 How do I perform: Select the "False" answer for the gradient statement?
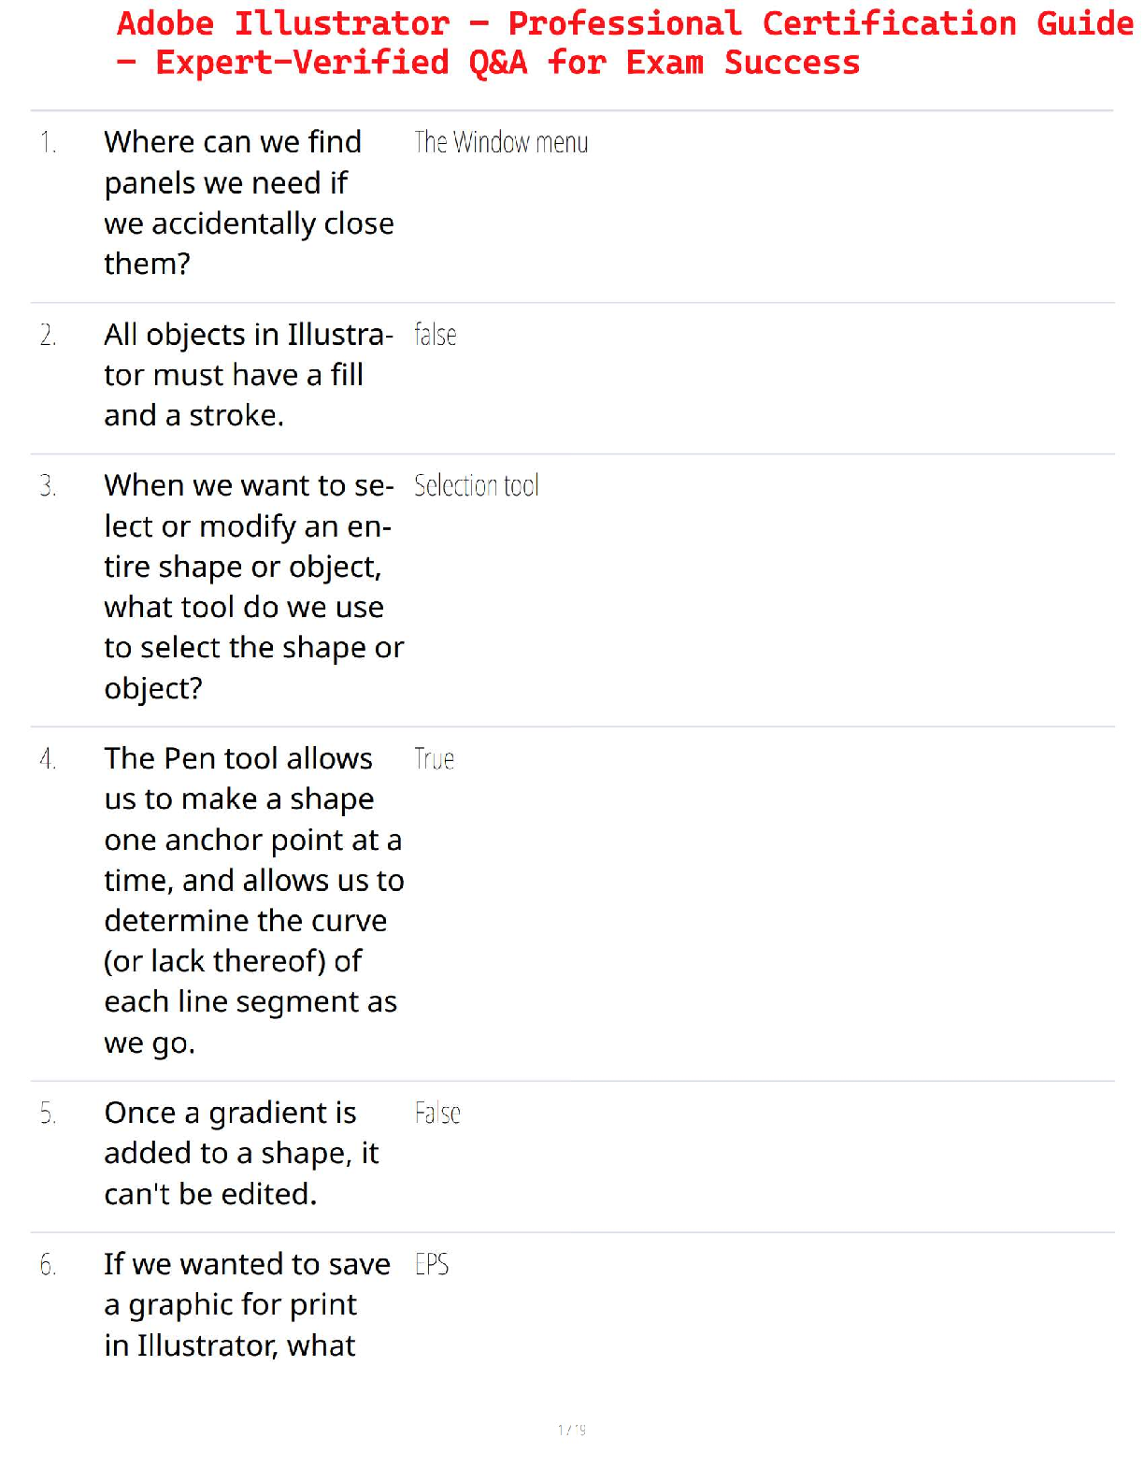pos(437,1114)
